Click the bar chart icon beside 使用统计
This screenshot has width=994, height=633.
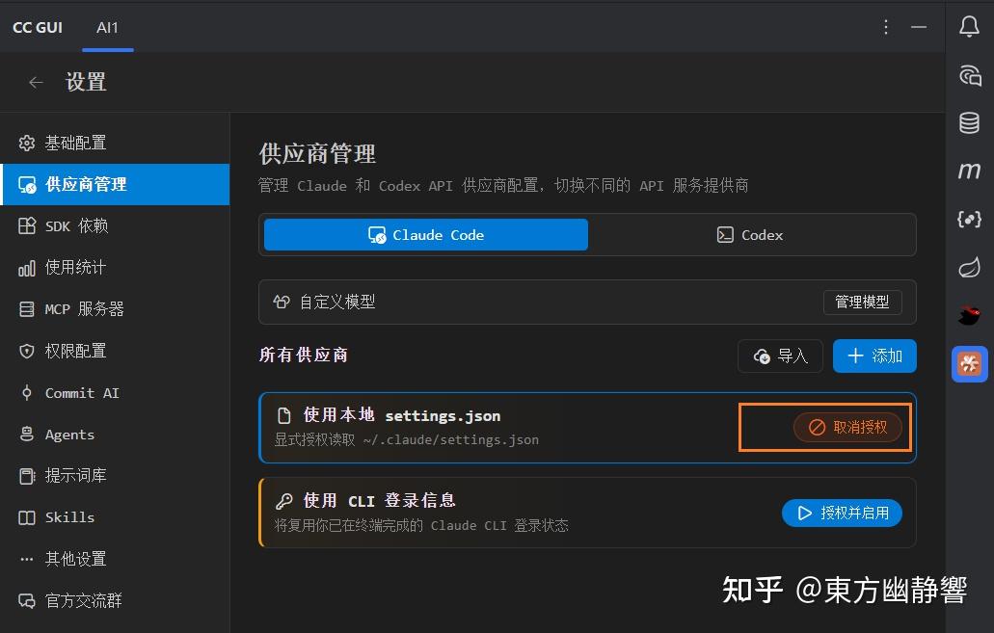27,268
